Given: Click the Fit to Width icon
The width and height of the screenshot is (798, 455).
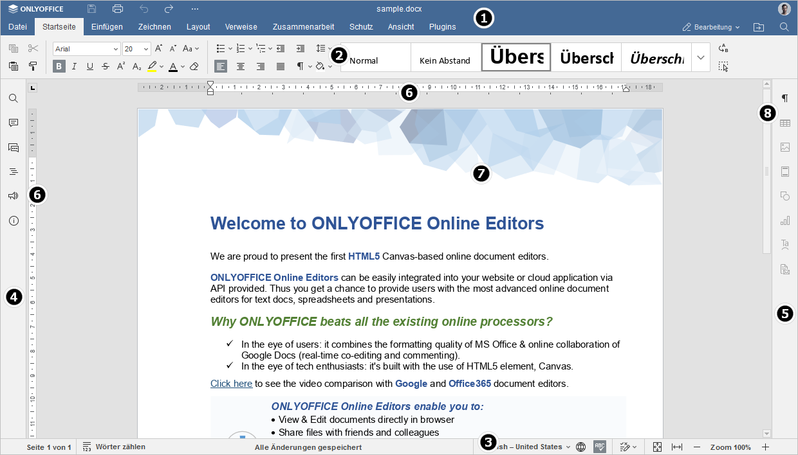Looking at the screenshot, I should coord(677,447).
